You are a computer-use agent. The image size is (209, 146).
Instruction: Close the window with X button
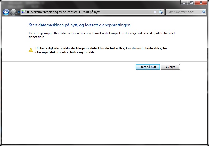[201, 3]
